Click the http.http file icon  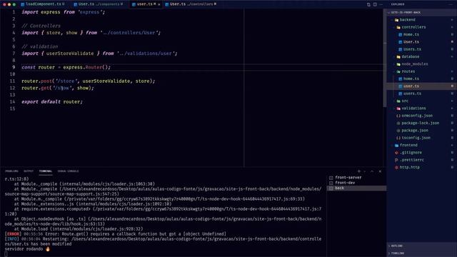click(396, 168)
